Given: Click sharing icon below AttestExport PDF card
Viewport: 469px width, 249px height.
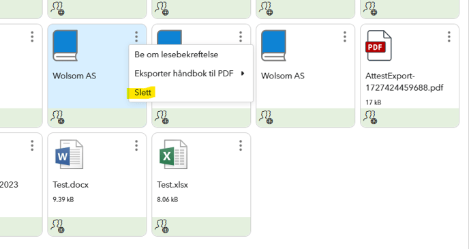Looking at the screenshot, I should [x=370, y=117].
